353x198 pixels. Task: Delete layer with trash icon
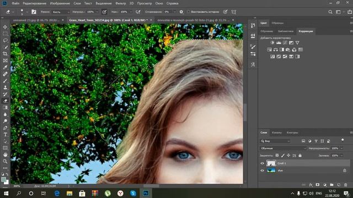point(346,185)
